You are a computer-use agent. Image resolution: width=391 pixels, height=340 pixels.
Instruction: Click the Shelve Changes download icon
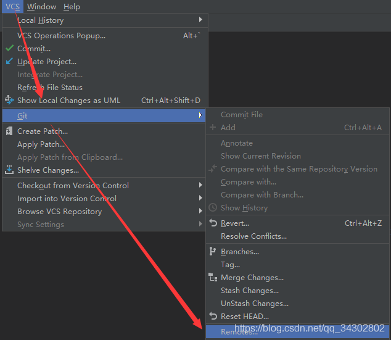[x=9, y=170]
